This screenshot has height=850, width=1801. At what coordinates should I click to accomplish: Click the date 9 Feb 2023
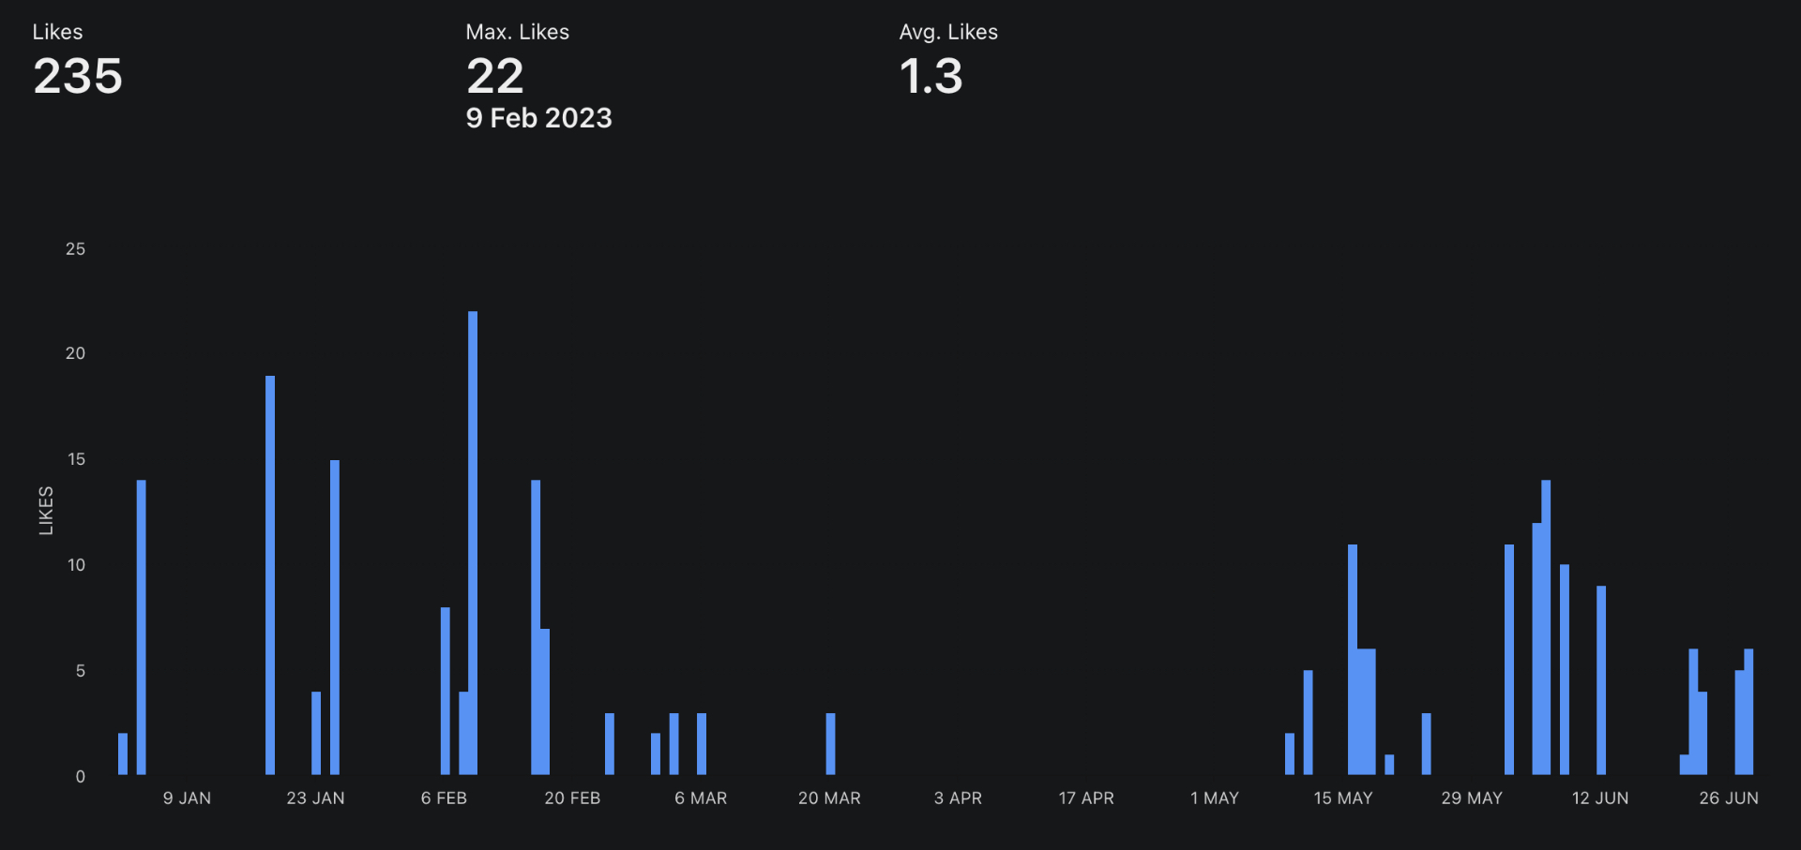tap(538, 118)
